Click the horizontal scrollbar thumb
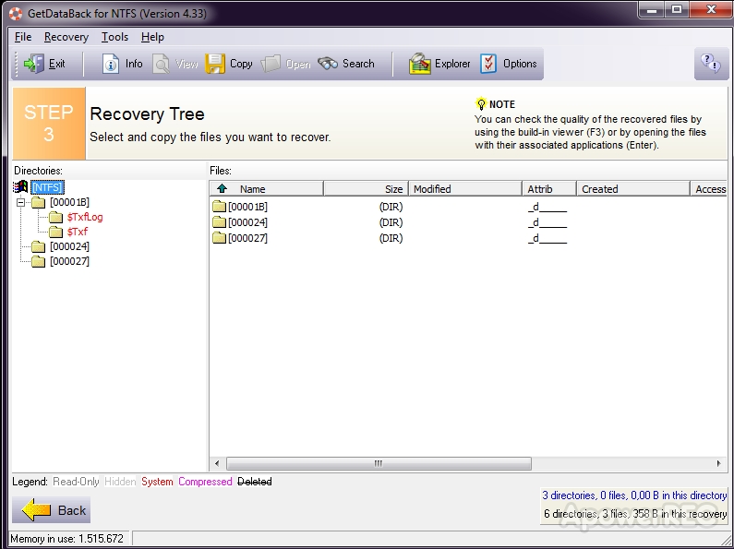 [379, 463]
